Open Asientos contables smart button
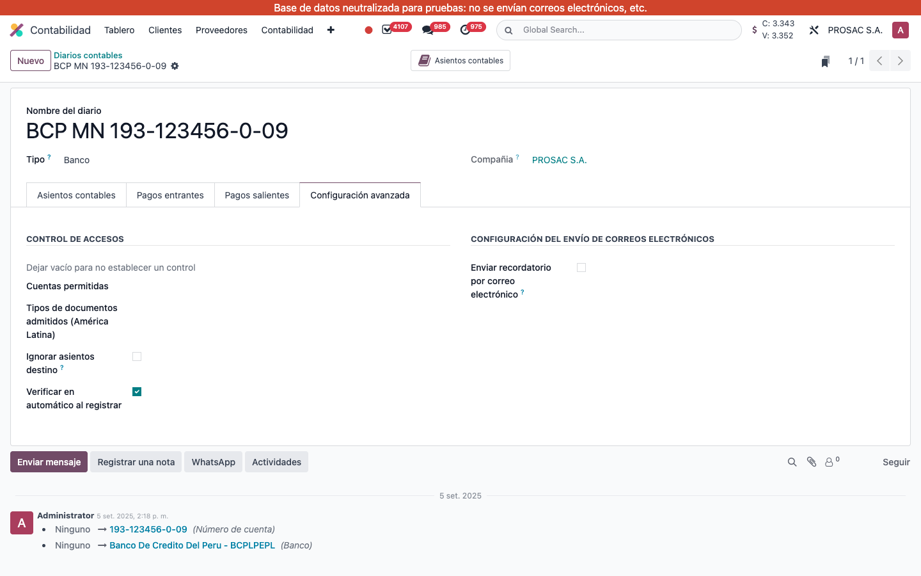The image size is (921, 576). point(460,61)
